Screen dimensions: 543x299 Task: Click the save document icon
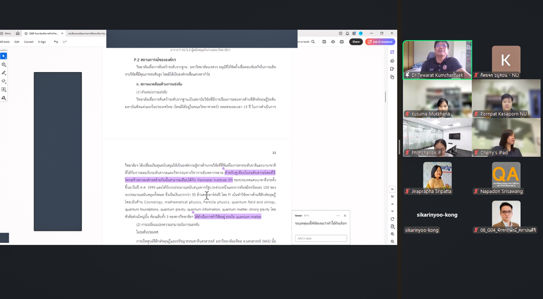point(324,42)
